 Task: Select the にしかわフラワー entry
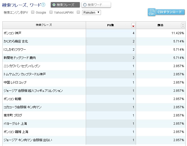point(15,49)
